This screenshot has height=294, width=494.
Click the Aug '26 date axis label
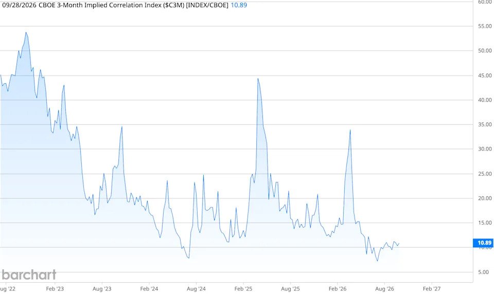tap(384, 289)
